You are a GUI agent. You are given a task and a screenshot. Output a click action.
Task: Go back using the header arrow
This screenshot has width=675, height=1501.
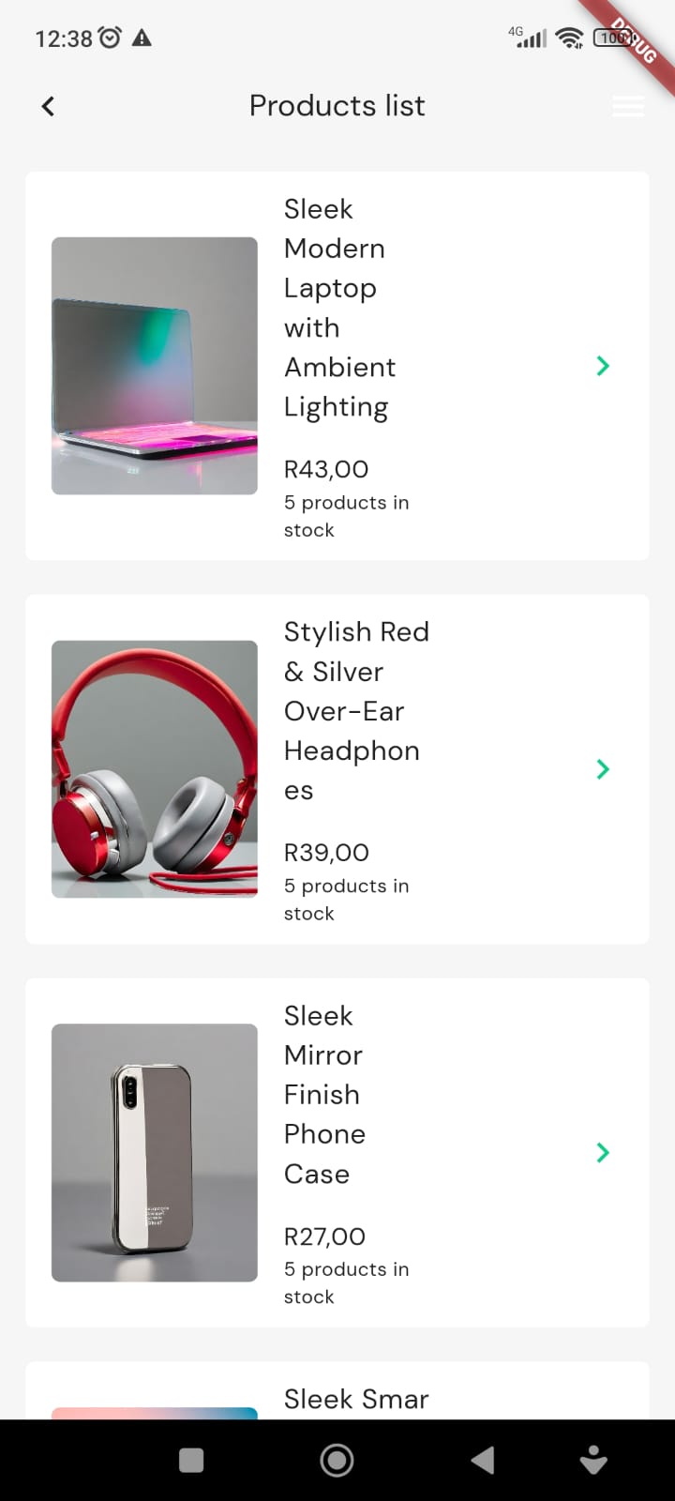click(49, 106)
